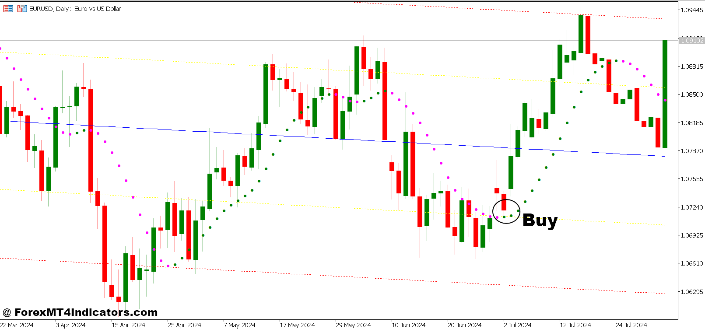Image resolution: width=705 pixels, height=329 pixels.
Task: Click the 1.06295 price axis label
Action: coord(692,292)
